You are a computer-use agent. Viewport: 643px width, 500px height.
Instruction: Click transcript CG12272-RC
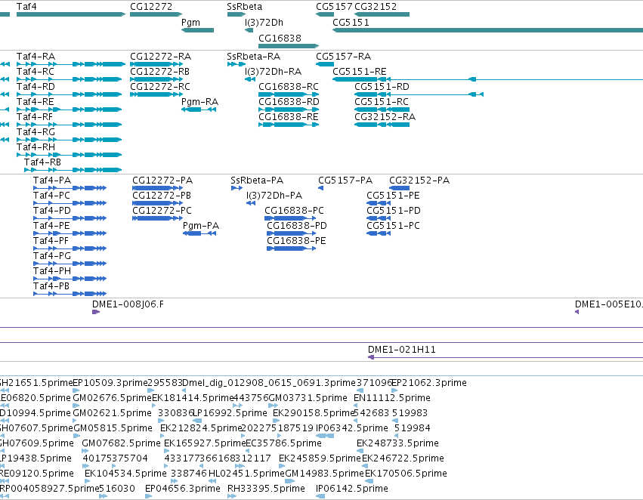156,94
